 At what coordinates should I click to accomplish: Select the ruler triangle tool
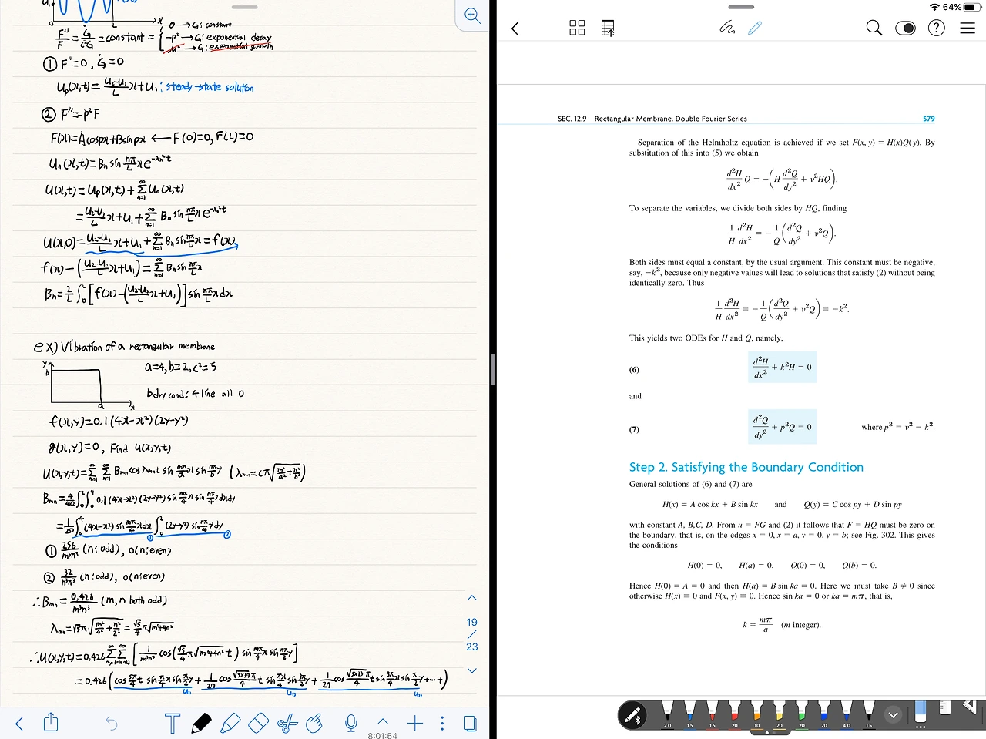click(970, 706)
